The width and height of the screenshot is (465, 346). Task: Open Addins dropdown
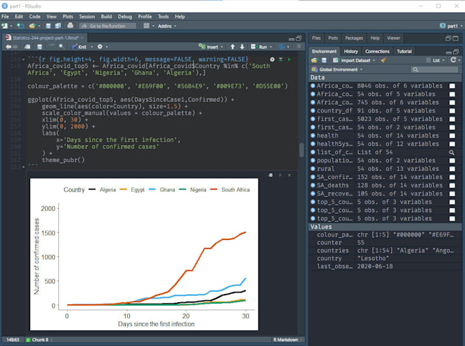[x=167, y=26]
